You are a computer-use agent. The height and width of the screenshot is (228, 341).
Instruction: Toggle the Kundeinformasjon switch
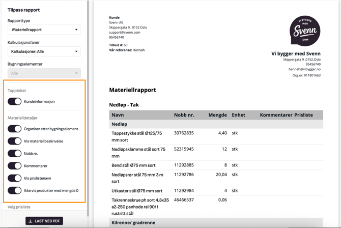click(15, 101)
